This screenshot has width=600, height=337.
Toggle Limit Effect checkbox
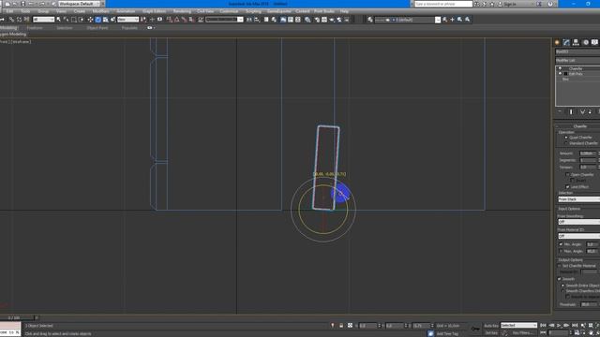(567, 187)
